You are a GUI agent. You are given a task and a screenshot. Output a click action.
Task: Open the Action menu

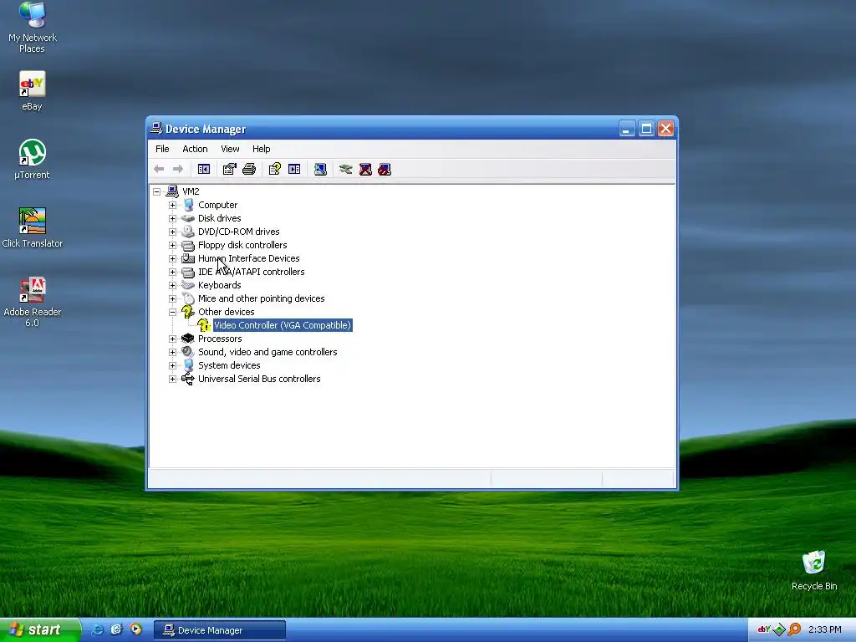pyautogui.click(x=195, y=149)
